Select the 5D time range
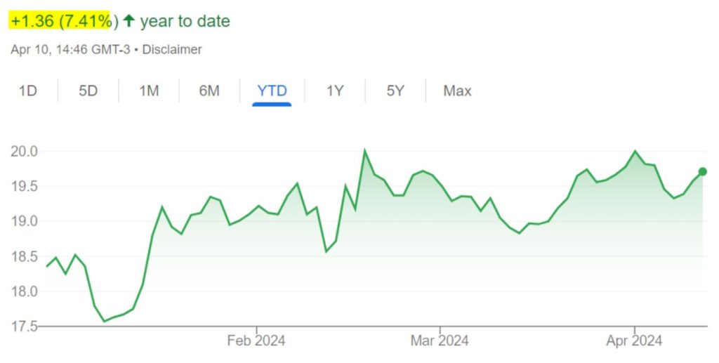 (88, 91)
